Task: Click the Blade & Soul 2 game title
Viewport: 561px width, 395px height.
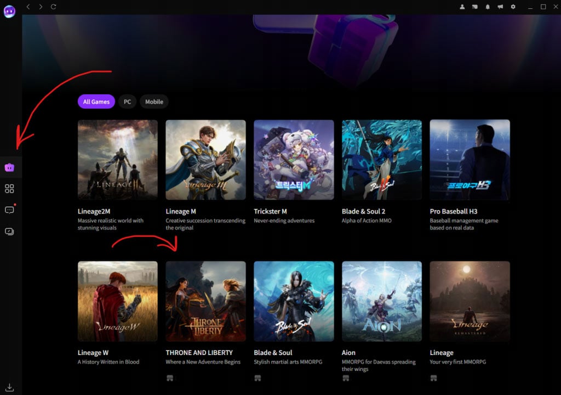Action: pos(364,211)
